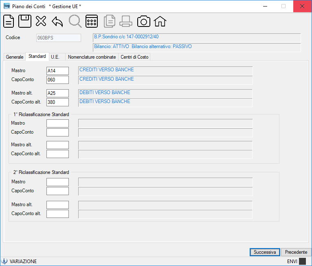Screen dimensions: 312x266
Task: Click the copy documents icon
Action: [x=110, y=21]
